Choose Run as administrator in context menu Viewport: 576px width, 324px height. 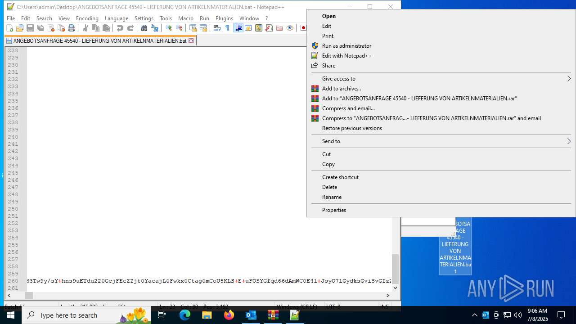[x=346, y=46]
